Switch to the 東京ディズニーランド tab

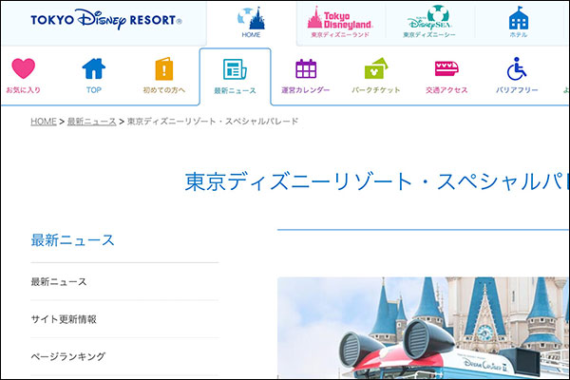[341, 21]
